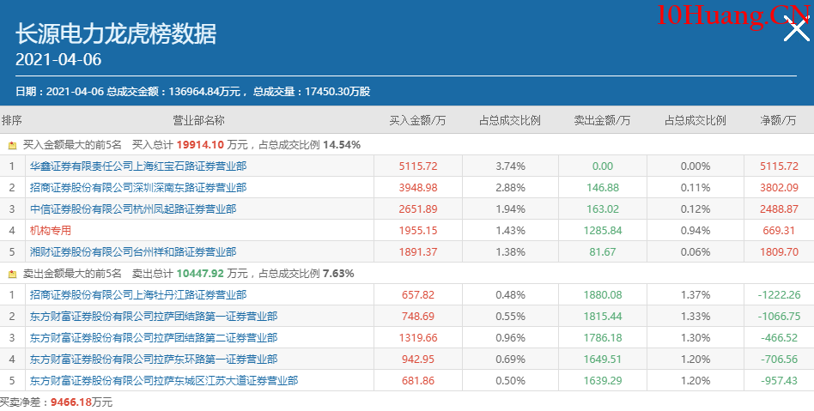The height and width of the screenshot is (411, 814).
Task: Open 招商证券 上海牡丹江路证券营业部 link
Action: [138, 295]
